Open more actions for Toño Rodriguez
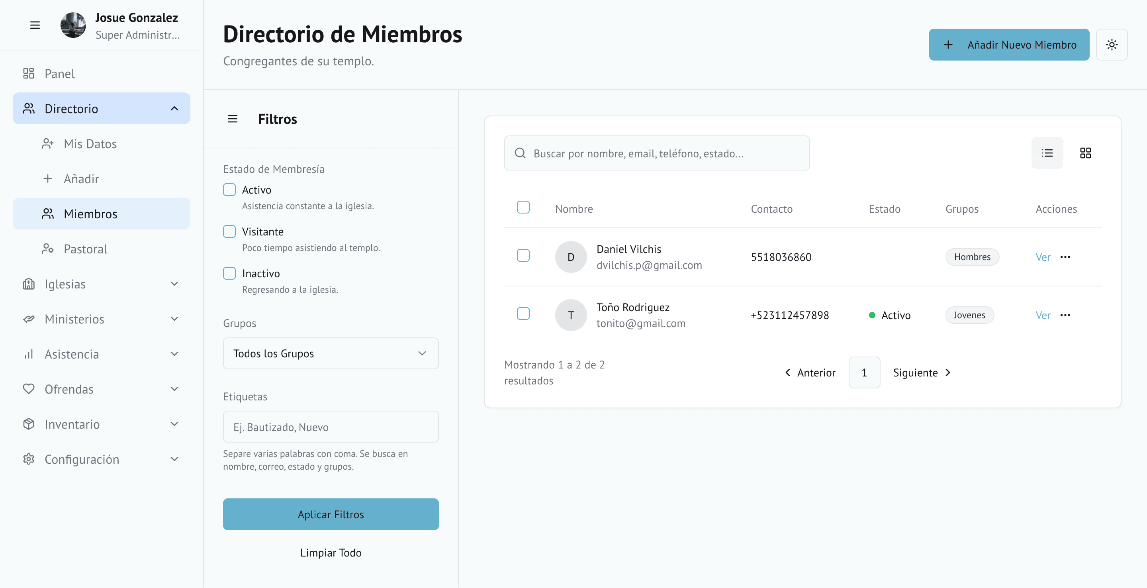1147x588 pixels. click(x=1065, y=316)
